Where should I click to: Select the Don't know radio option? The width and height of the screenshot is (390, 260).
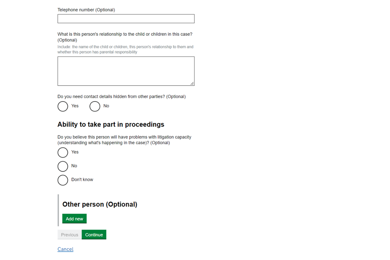pyautogui.click(x=63, y=180)
